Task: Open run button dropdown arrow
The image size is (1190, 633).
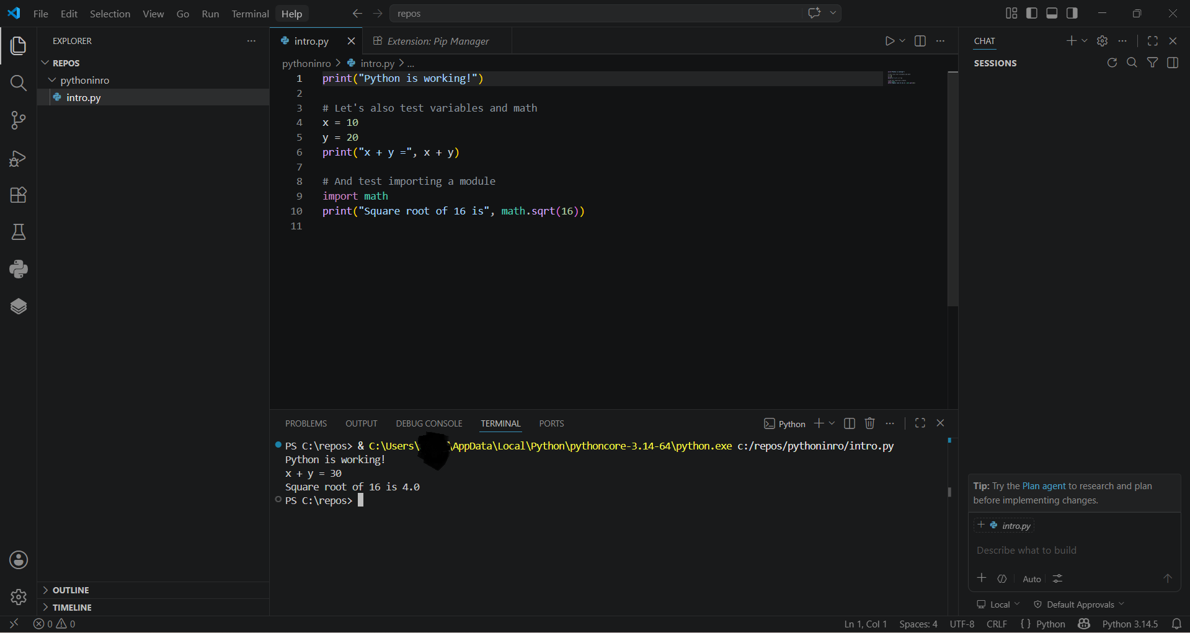Action: (x=902, y=41)
